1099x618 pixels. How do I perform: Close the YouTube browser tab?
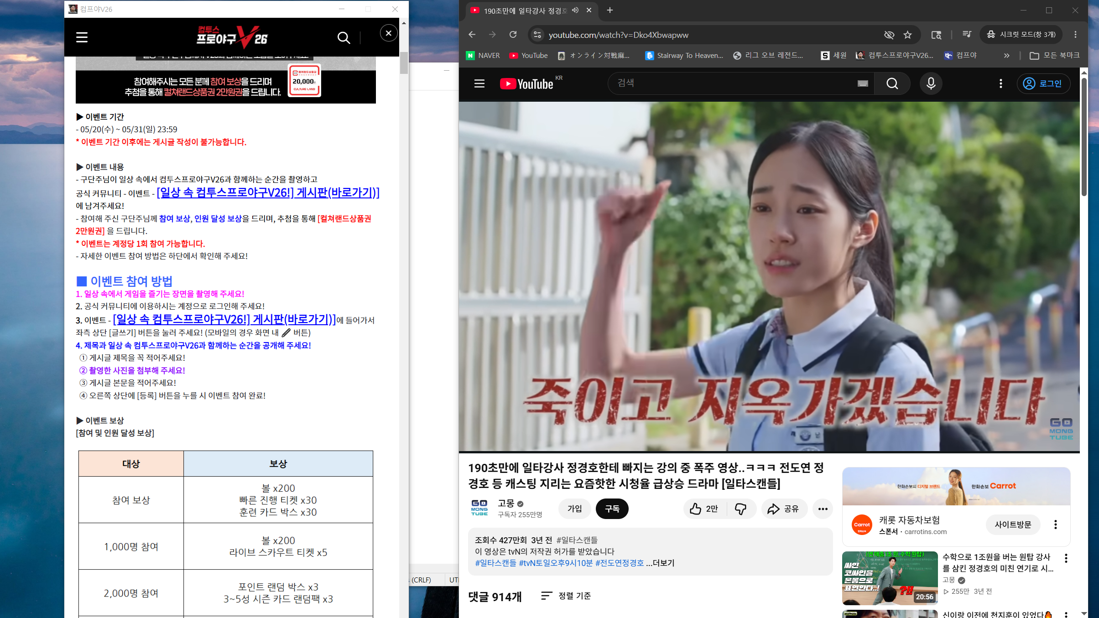(589, 10)
